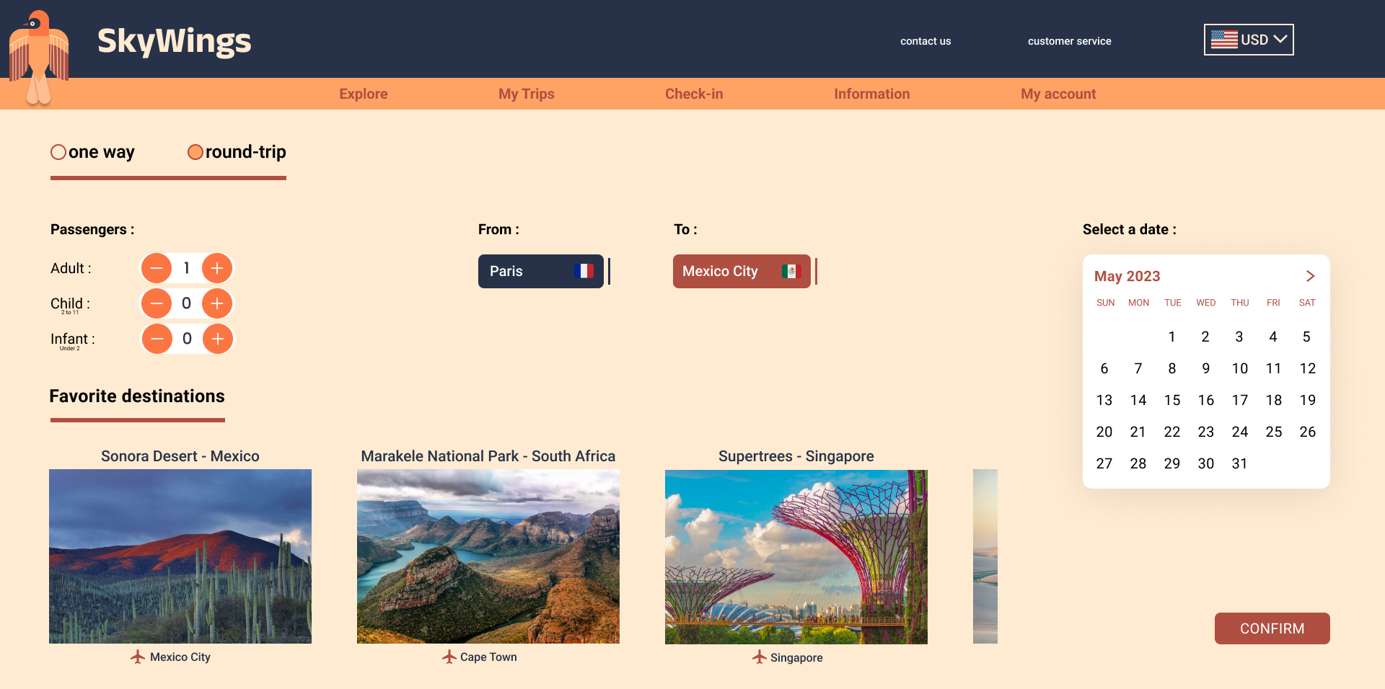Switch to the Check-in tab
1385x689 pixels.
[694, 94]
